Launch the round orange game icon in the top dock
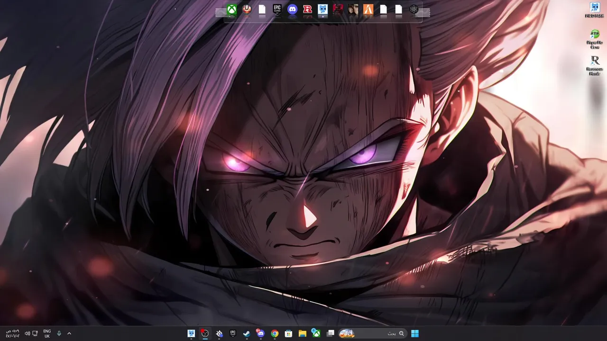The height and width of the screenshot is (341, 607). click(247, 9)
